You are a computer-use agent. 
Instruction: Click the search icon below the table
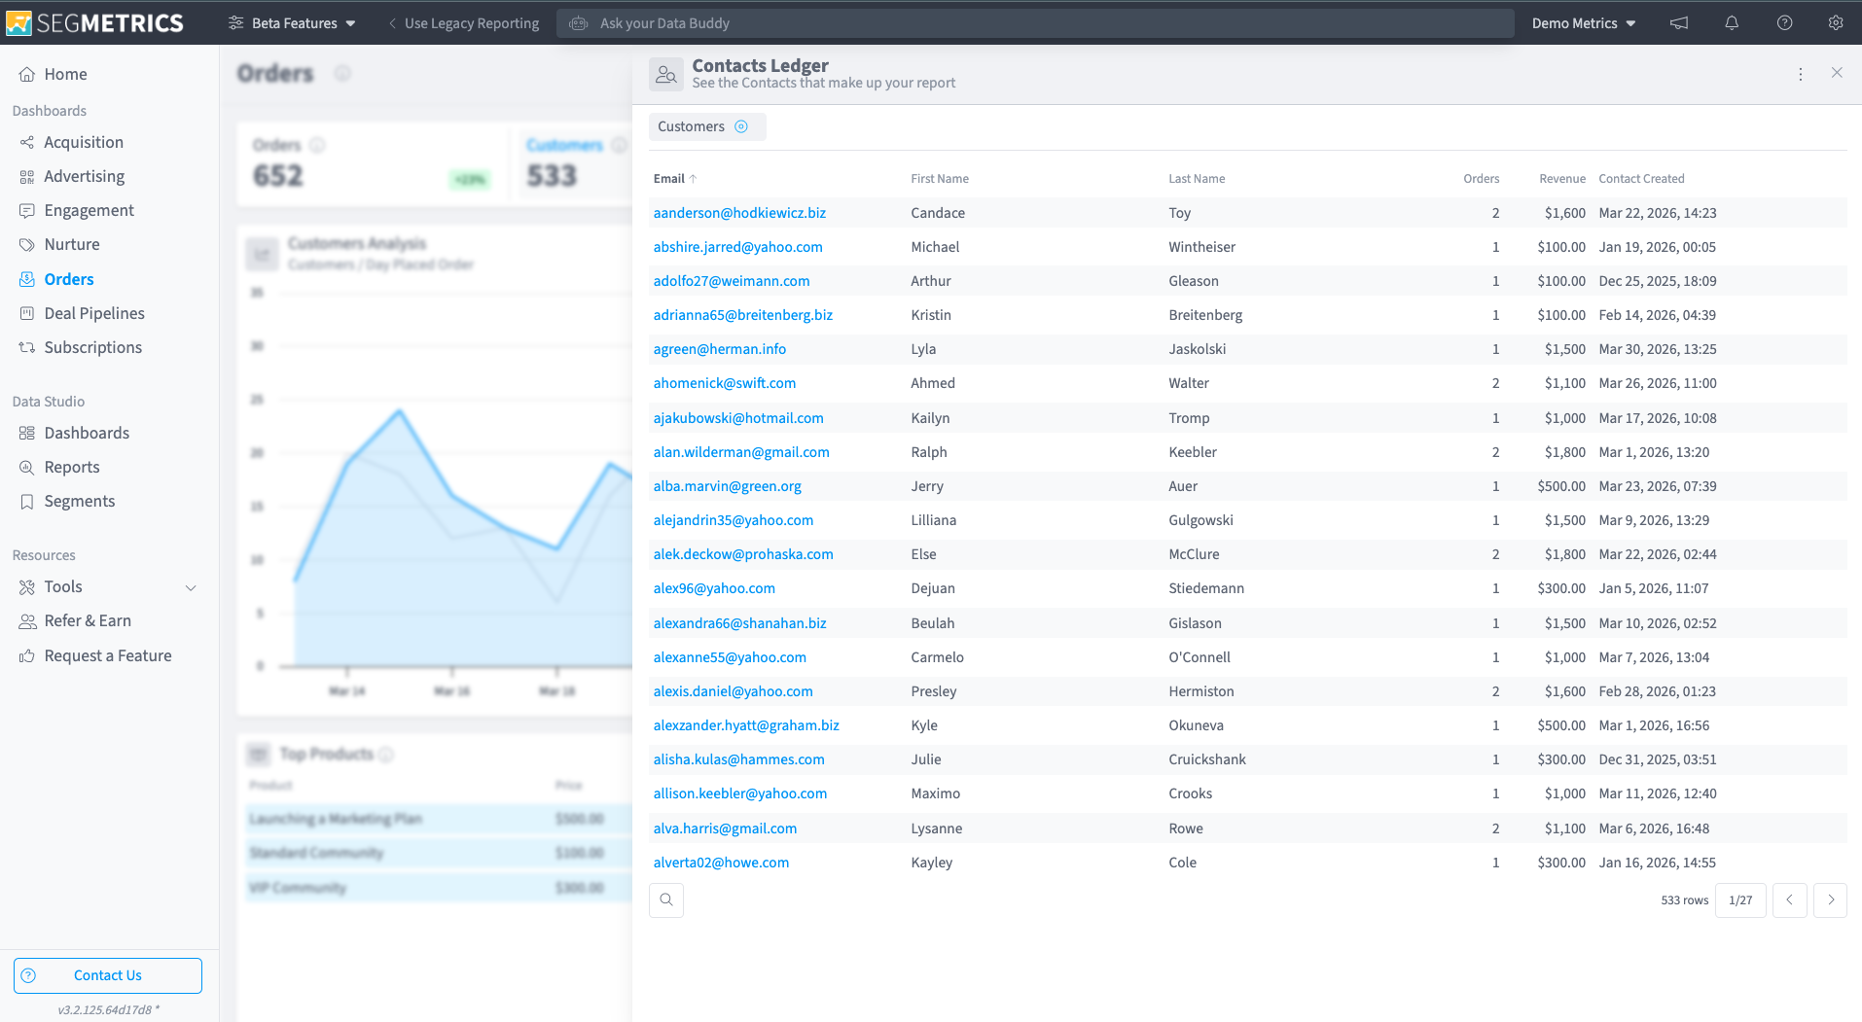point(666,900)
